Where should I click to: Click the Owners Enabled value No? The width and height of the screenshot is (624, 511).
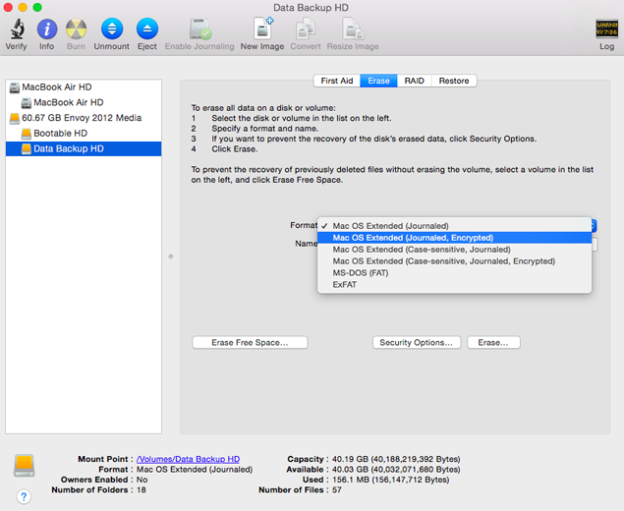point(142,480)
